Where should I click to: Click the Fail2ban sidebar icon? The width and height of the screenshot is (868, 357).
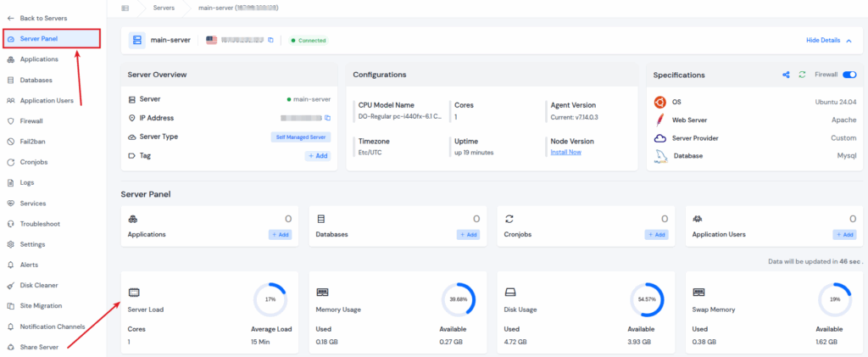coord(10,142)
